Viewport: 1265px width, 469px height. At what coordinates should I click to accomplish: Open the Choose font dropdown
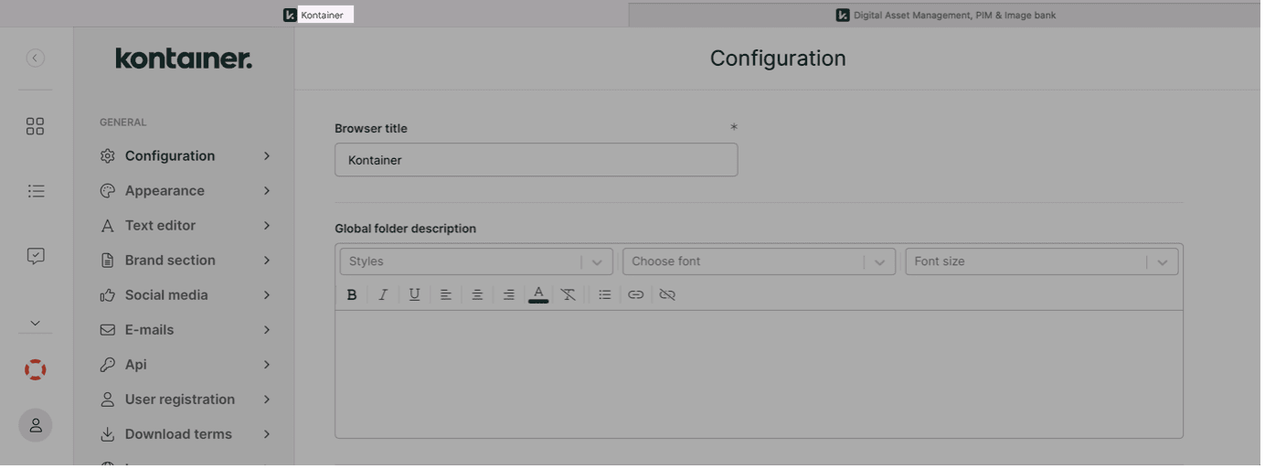pyautogui.click(x=760, y=262)
